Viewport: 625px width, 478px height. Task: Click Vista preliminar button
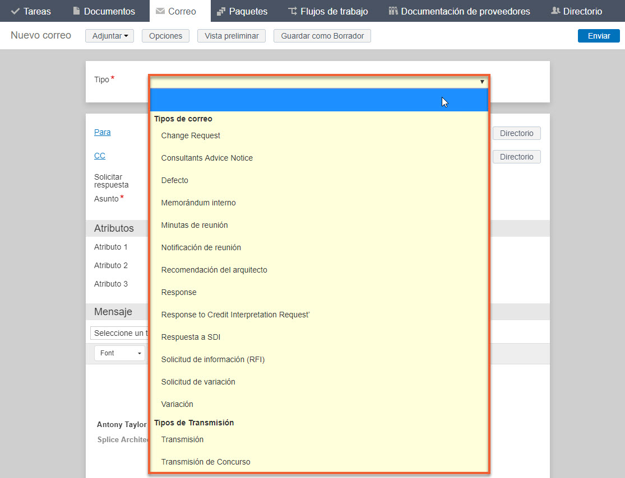(x=232, y=36)
